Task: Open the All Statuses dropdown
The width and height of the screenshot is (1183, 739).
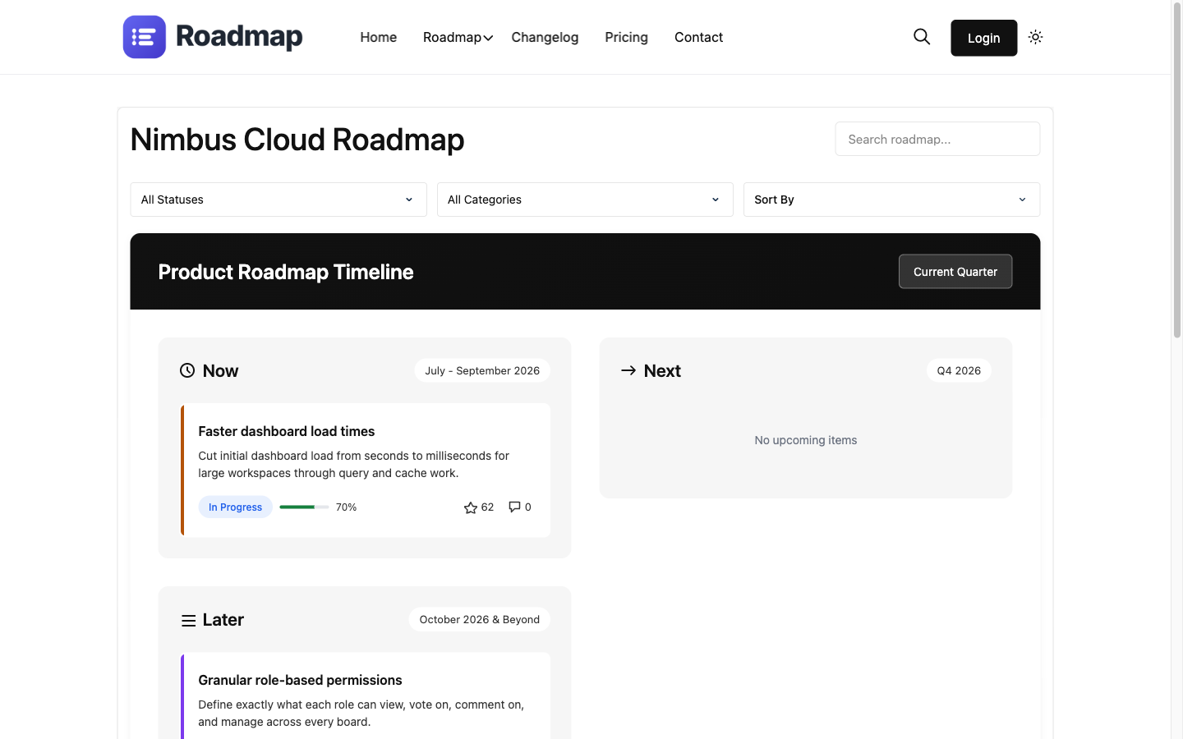Action: pyautogui.click(x=278, y=200)
